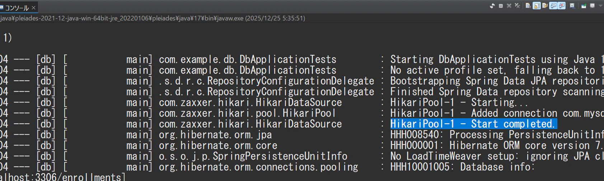Click the "1)" text near top
Viewport: 604px width, 181px height.
[8, 38]
